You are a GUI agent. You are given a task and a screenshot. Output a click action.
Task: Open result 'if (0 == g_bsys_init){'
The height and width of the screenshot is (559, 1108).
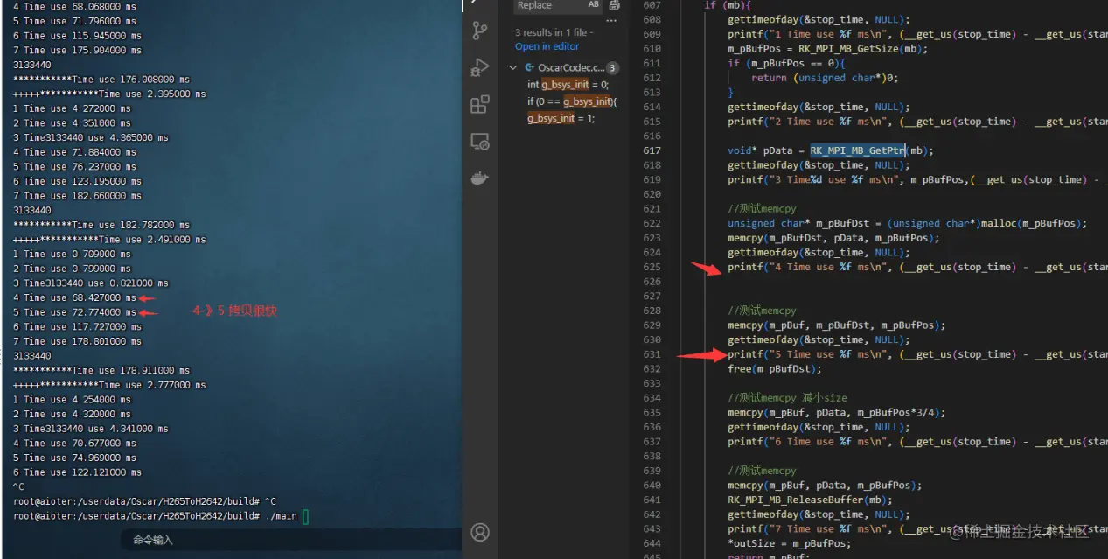tap(572, 101)
